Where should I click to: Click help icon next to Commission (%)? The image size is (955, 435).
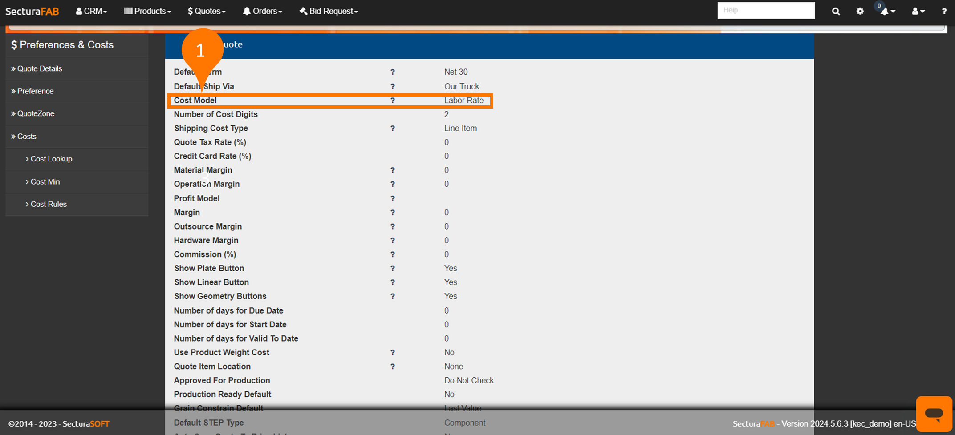(x=392, y=254)
